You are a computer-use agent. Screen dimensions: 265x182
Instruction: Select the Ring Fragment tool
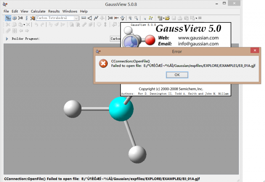coord(15,18)
